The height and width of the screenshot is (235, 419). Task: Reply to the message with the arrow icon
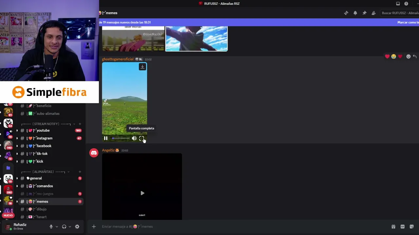point(415,56)
